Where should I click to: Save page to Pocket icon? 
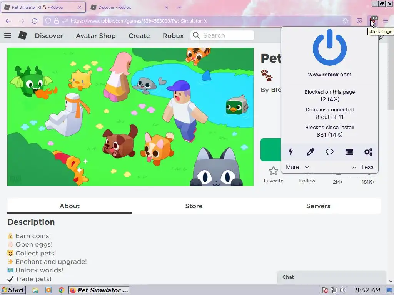point(359,21)
